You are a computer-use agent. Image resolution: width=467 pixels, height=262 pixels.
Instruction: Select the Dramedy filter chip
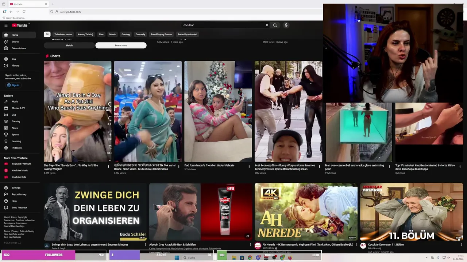(x=140, y=34)
